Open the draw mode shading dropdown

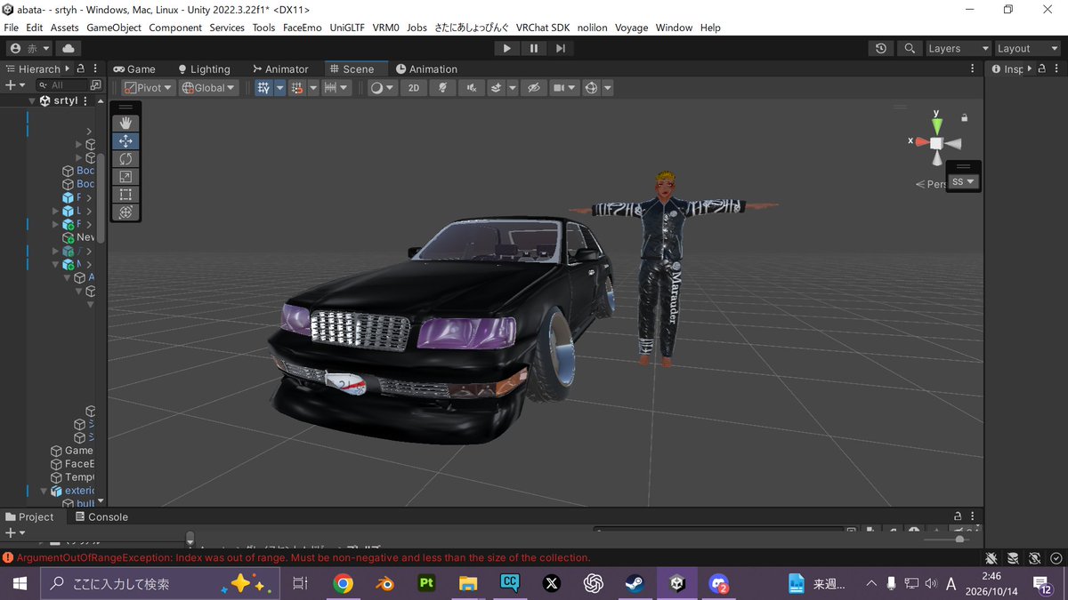pyautogui.click(x=383, y=87)
